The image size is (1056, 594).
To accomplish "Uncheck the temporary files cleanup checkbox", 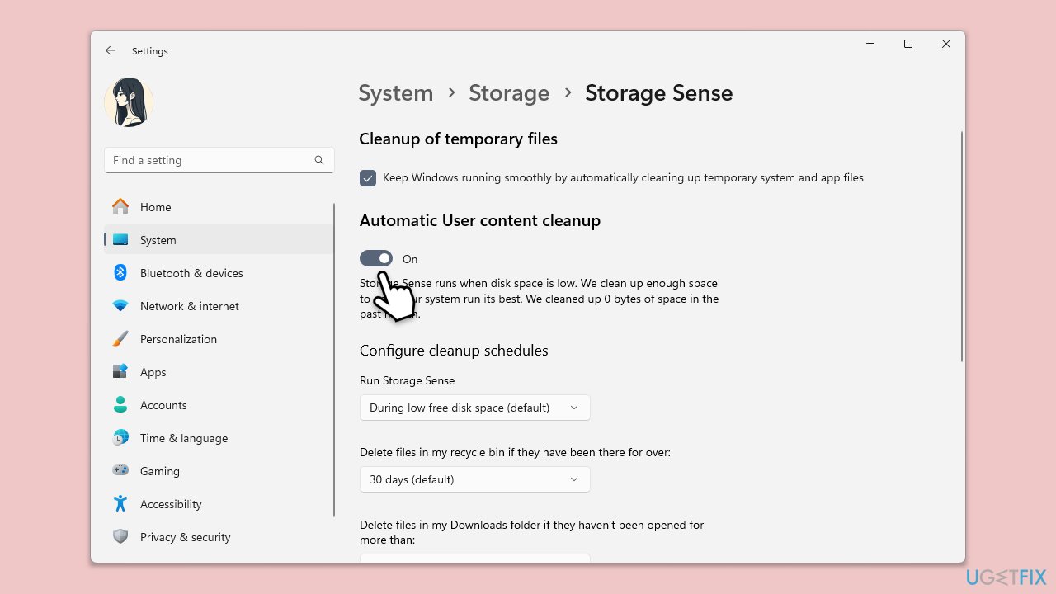I will click(x=368, y=178).
